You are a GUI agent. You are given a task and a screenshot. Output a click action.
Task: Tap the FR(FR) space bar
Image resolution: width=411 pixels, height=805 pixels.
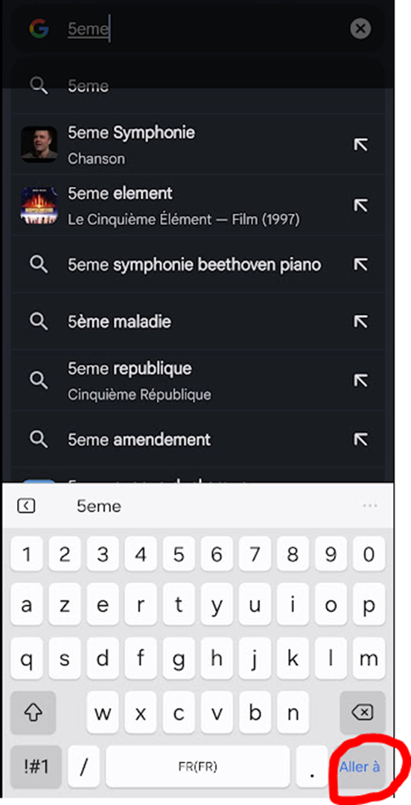point(197,766)
